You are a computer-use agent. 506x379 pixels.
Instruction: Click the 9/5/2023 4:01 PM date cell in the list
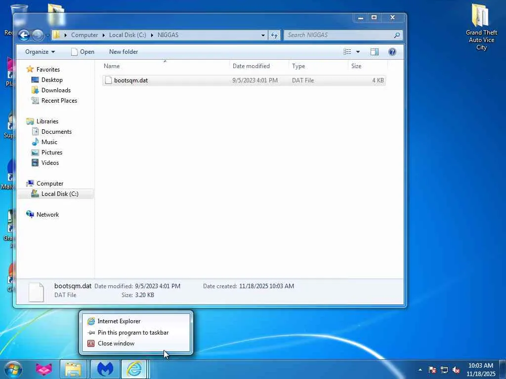pyautogui.click(x=255, y=80)
